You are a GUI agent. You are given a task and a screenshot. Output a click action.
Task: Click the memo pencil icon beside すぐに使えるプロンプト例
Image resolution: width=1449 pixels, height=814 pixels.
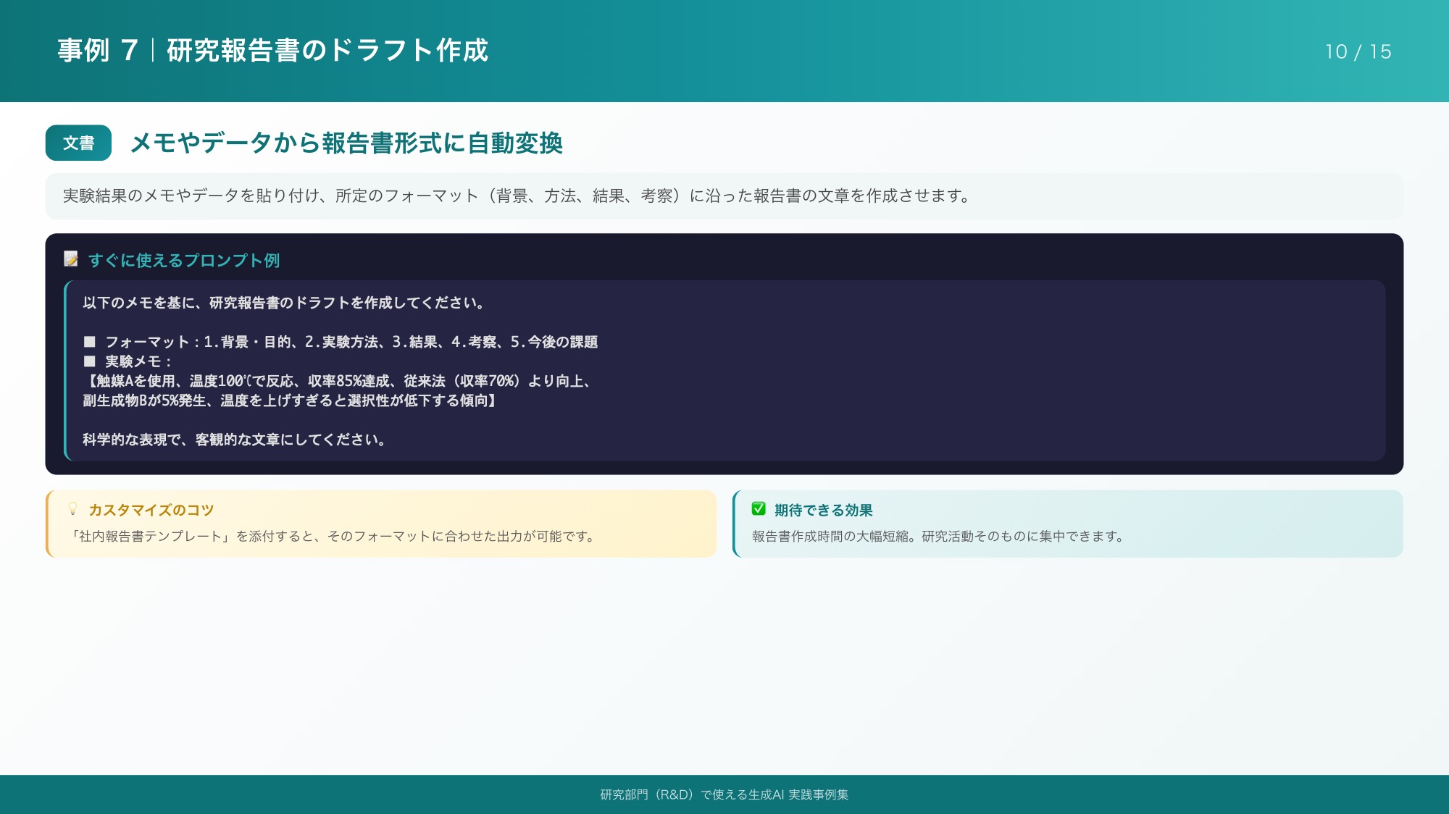(71, 259)
